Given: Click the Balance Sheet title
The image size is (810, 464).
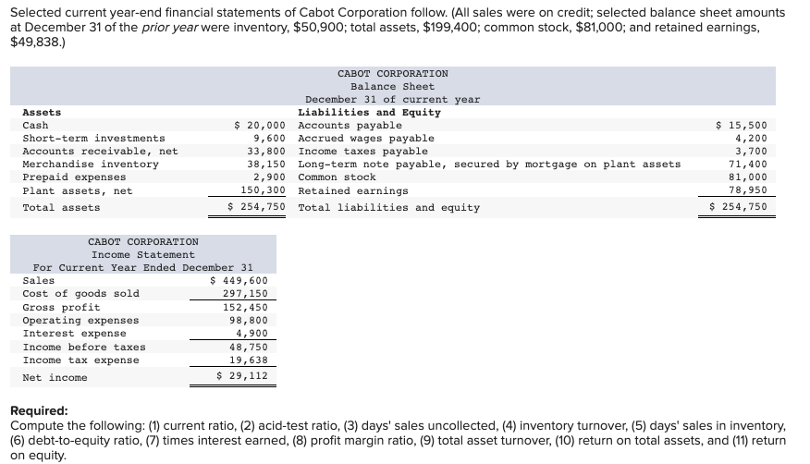Looking at the screenshot, I should [x=393, y=87].
